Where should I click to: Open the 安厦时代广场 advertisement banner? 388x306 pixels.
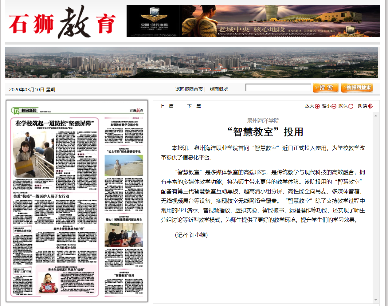(253, 21)
